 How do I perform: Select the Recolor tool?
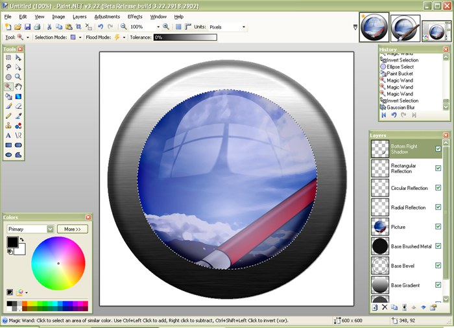pyautogui.click(x=18, y=126)
